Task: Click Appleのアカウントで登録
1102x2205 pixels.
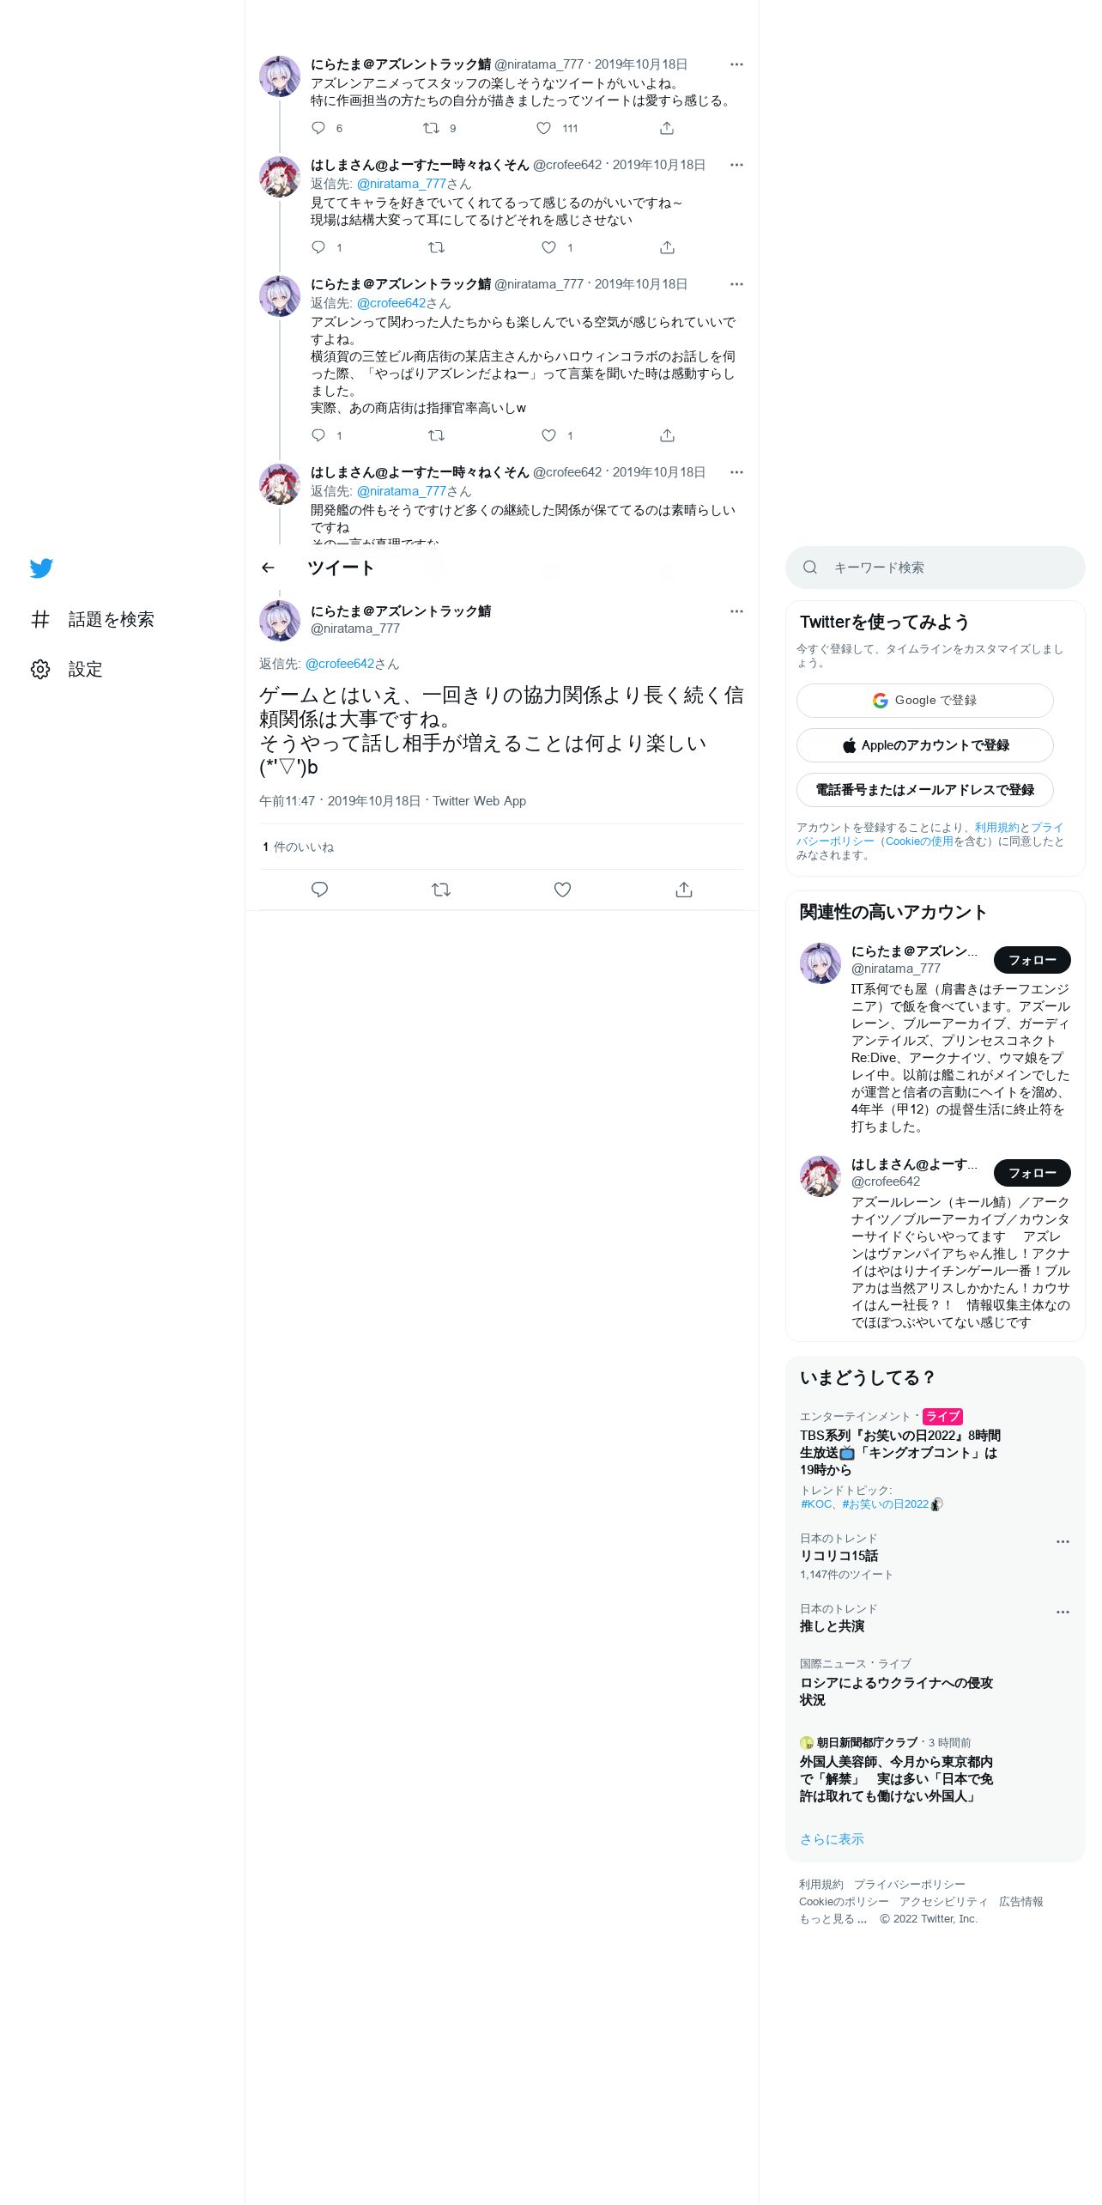Action: [925, 745]
